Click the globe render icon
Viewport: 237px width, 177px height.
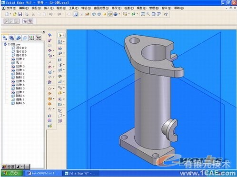116,14
